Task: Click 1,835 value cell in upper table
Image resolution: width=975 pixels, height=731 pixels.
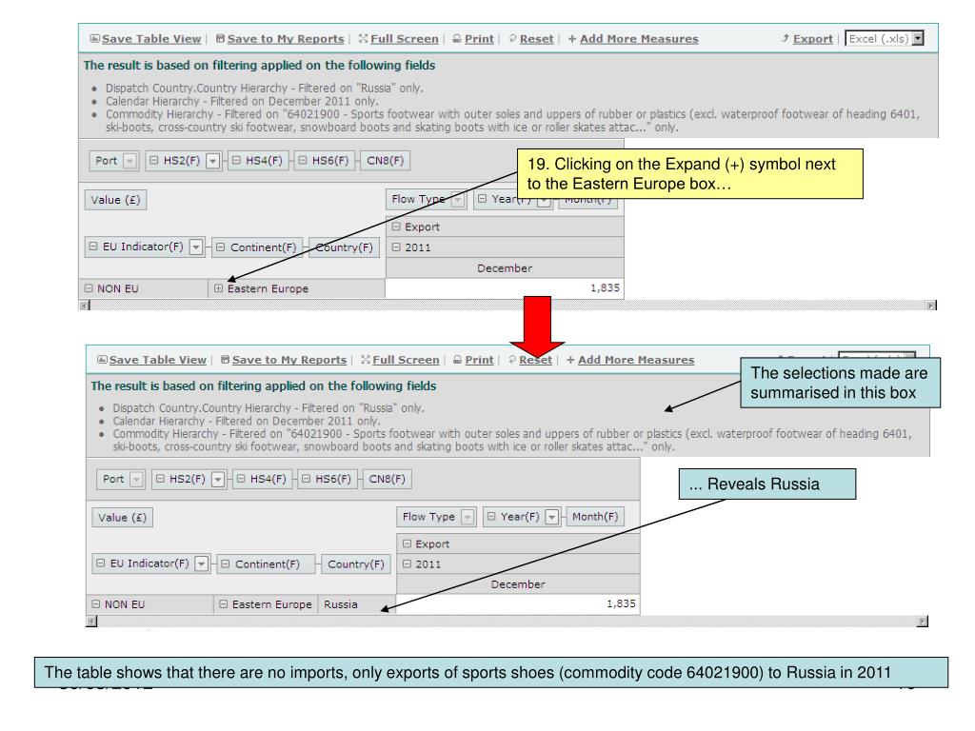Action: point(505,288)
